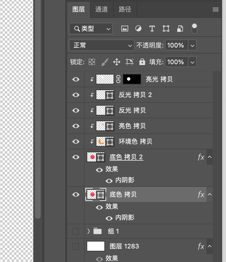Collapse effects of 底色 拷贝 2 layer
This screenshot has width=226, height=262.
[x=210, y=157]
